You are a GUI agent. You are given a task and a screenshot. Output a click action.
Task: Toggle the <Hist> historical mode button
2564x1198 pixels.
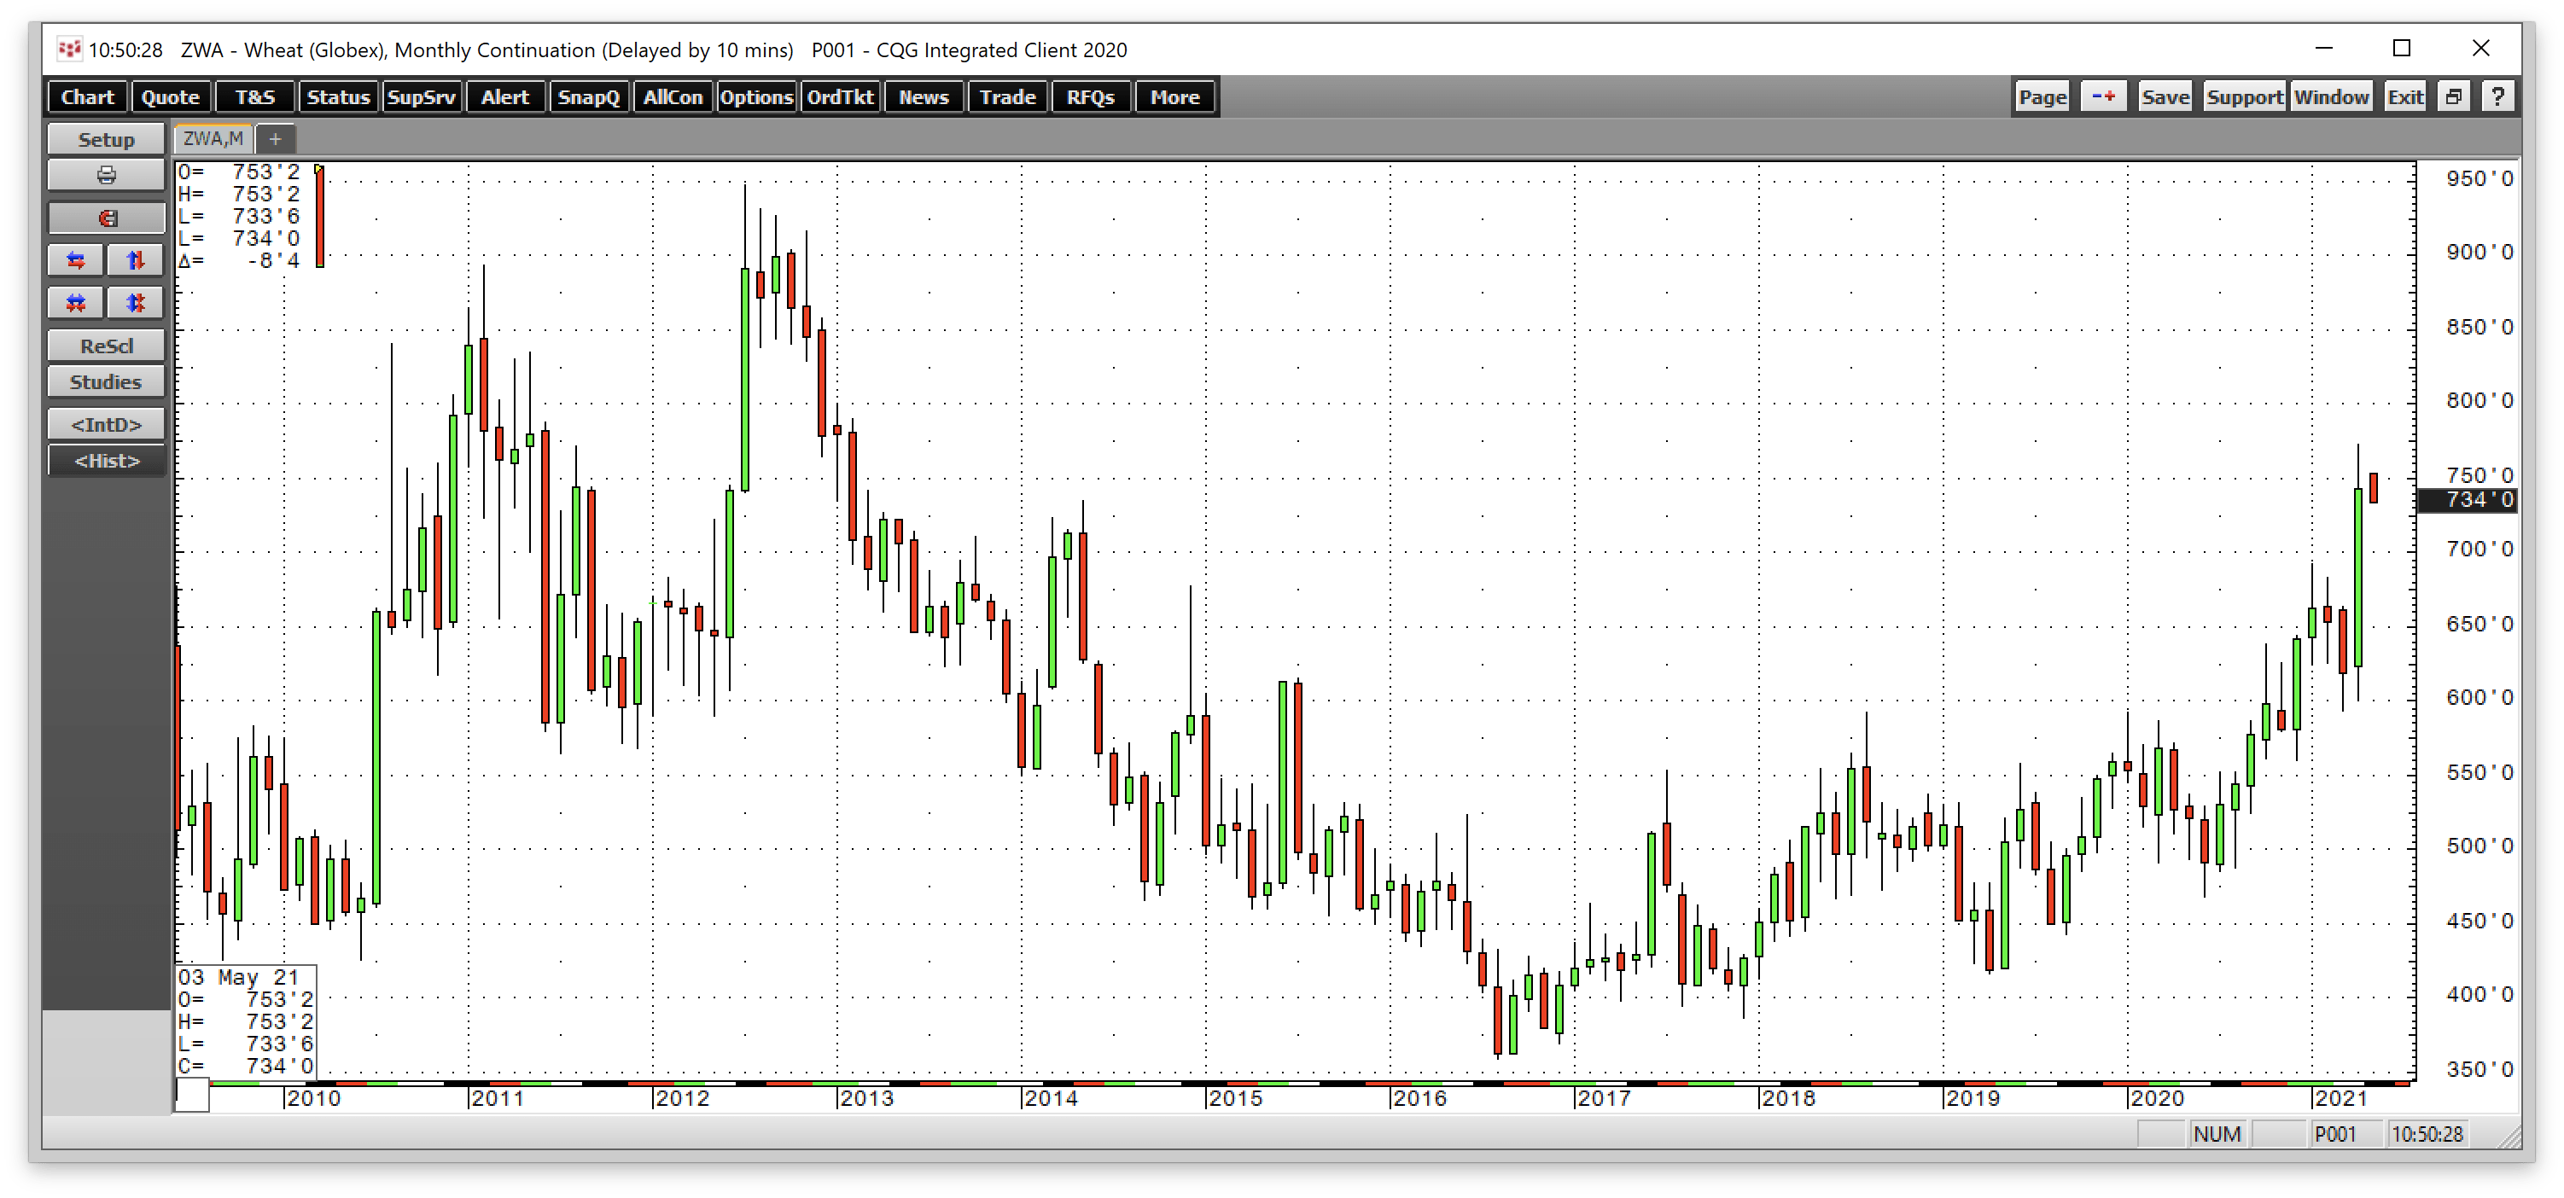tap(106, 461)
